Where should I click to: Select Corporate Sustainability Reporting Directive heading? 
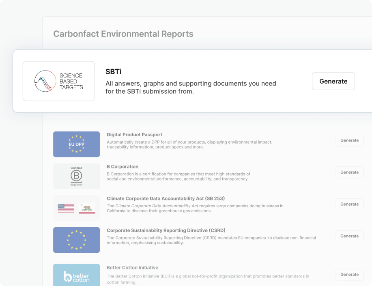click(x=166, y=230)
